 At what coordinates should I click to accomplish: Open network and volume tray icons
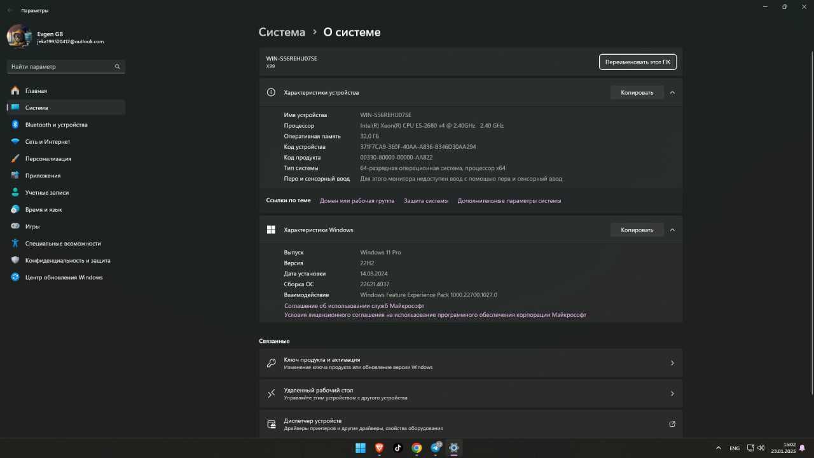tap(755, 448)
